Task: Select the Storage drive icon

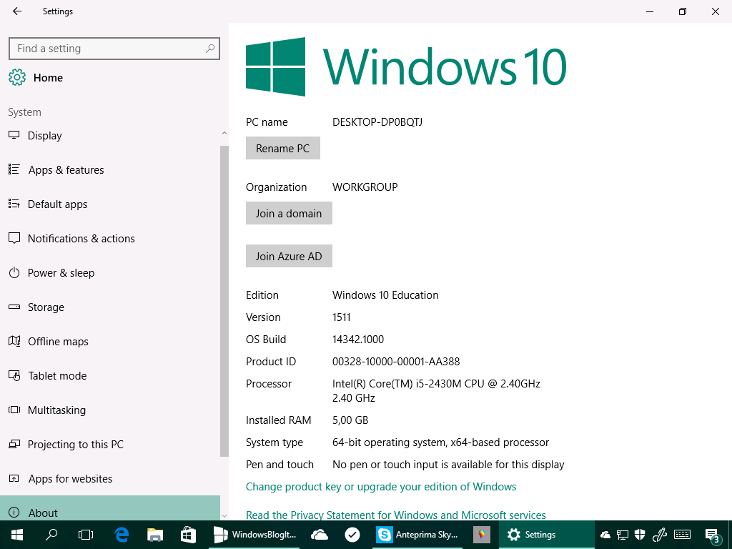Action: [14, 307]
